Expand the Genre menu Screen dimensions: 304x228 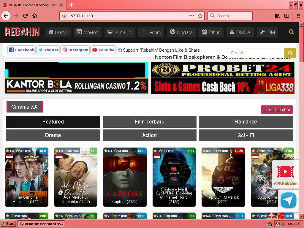pyautogui.click(x=151, y=32)
